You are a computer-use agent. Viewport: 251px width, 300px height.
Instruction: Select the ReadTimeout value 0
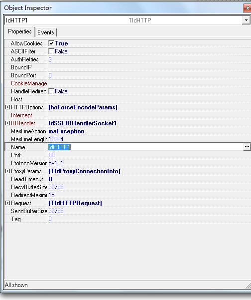[x=50, y=179]
